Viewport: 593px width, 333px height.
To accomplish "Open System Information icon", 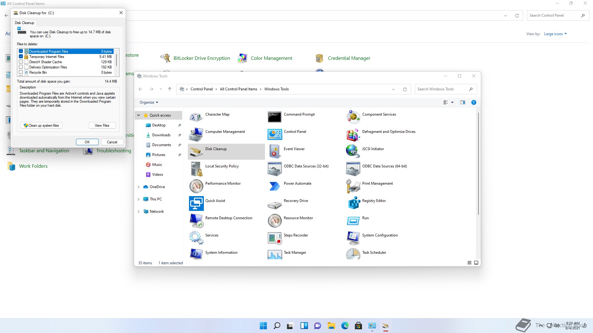I will [x=196, y=254].
